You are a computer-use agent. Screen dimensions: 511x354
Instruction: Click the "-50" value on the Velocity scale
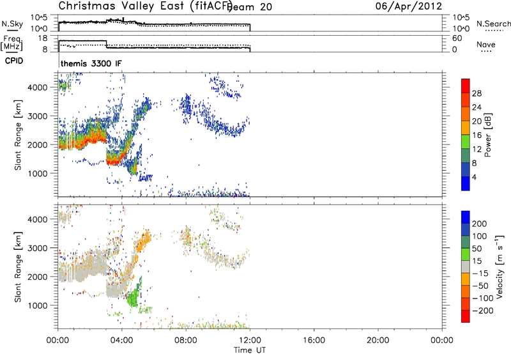point(480,286)
